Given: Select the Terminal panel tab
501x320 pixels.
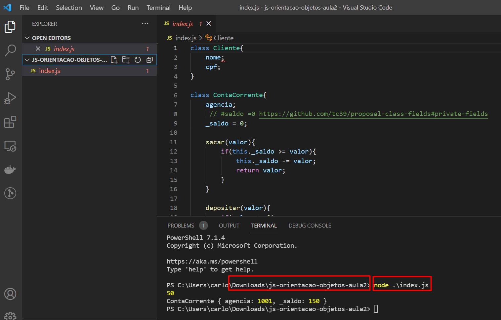Looking at the screenshot, I should coord(264,226).
